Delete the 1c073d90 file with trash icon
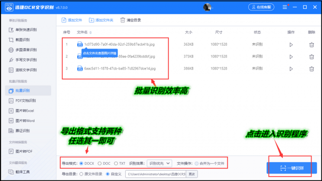 (312, 45)
